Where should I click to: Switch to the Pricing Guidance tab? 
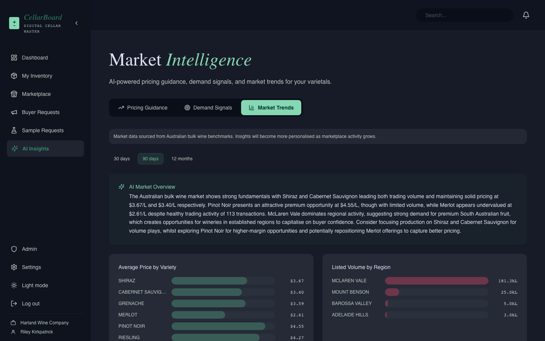click(x=143, y=108)
